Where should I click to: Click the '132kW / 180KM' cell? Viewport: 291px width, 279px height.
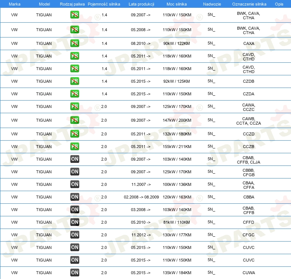pyautogui.click(x=177, y=134)
